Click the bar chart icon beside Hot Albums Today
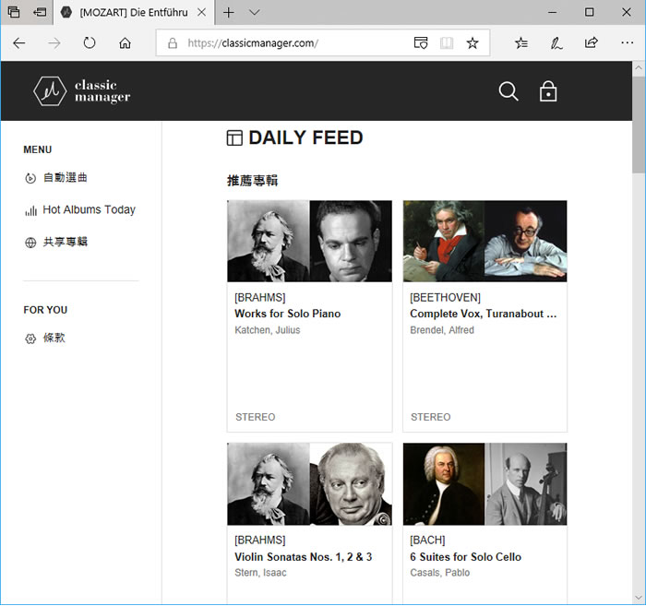The image size is (646, 606). coord(30,211)
